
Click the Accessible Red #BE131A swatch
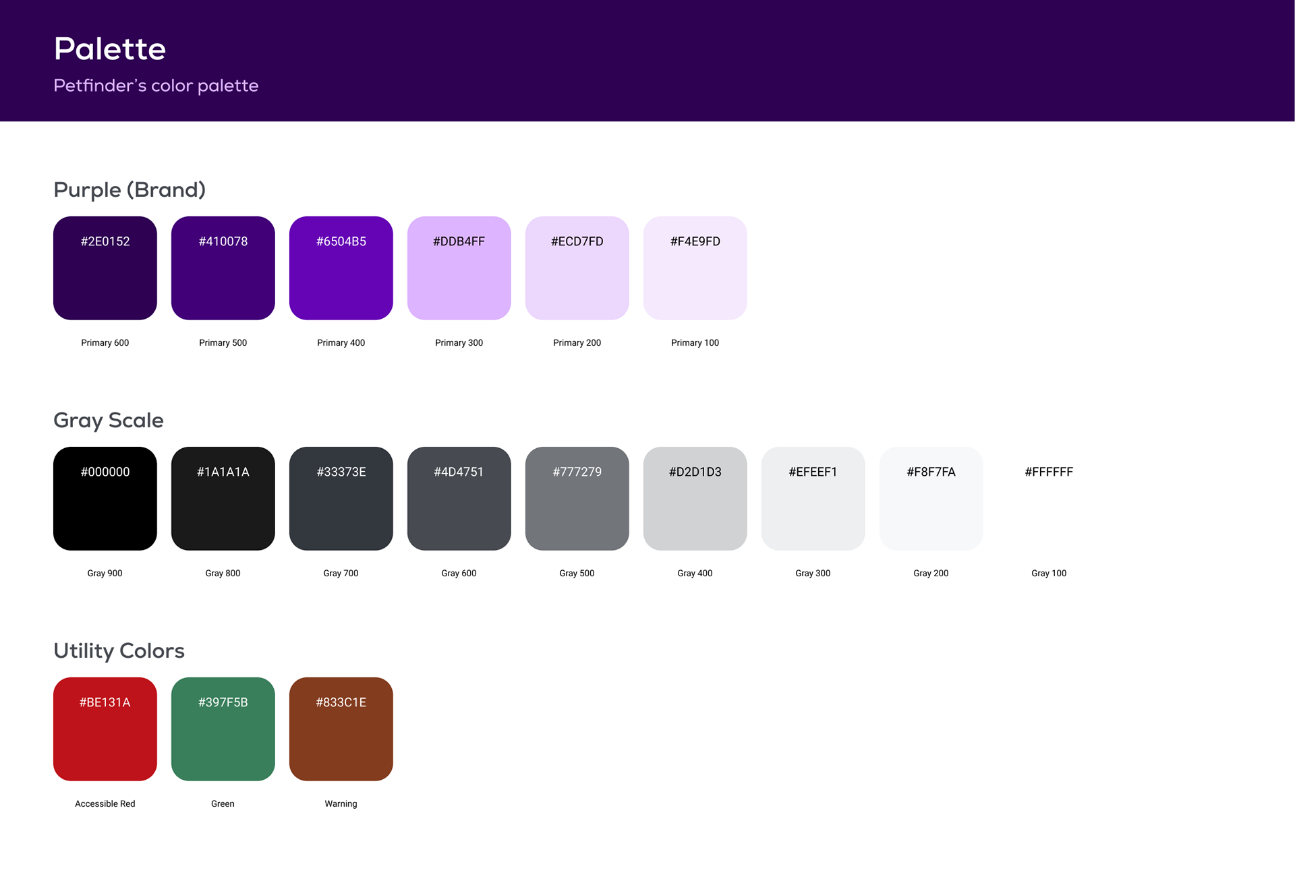point(105,729)
